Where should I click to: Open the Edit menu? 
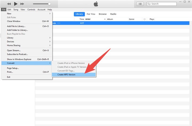[9, 10]
